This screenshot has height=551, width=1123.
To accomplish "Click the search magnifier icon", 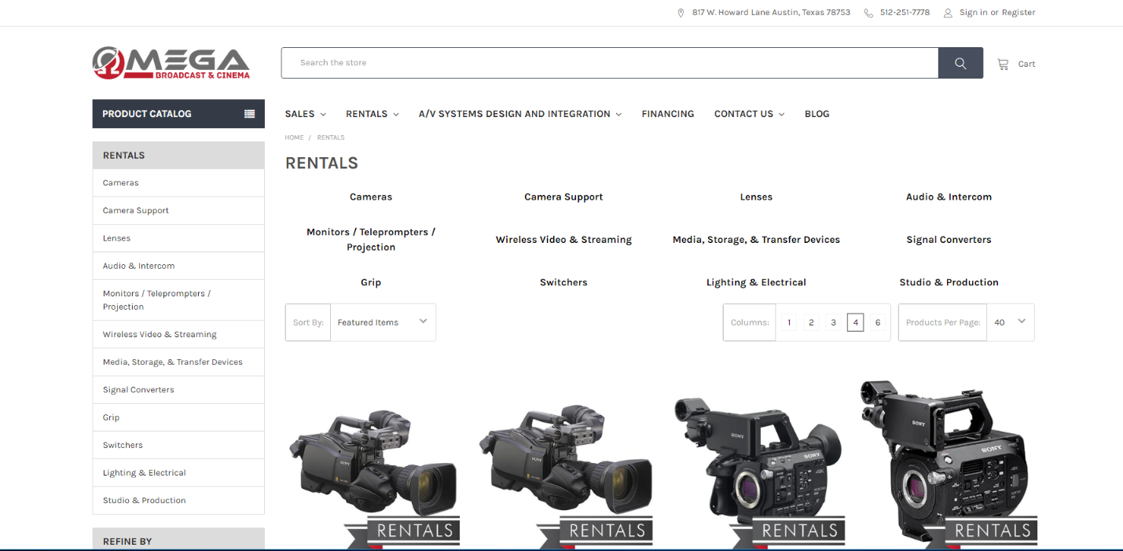I will (x=960, y=63).
